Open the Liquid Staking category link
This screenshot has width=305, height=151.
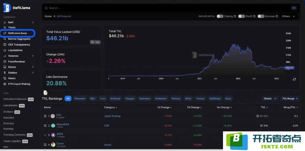coord(112,116)
